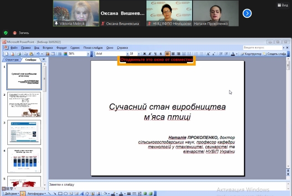Insert a chart from the toolbar
Viewport: 292px width, 196px height.
tap(47, 54)
